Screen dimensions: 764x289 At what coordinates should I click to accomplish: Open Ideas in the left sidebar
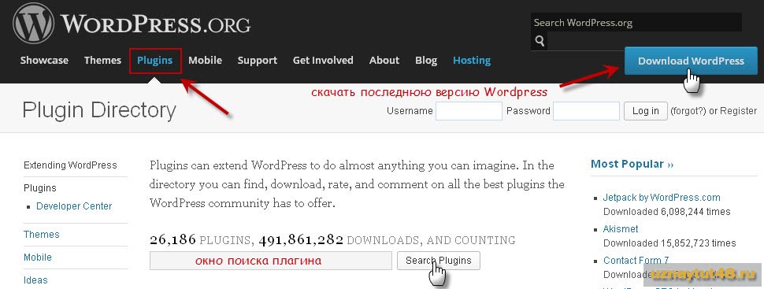point(35,280)
